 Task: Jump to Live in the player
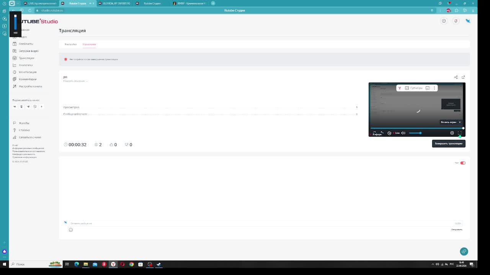click(397, 133)
